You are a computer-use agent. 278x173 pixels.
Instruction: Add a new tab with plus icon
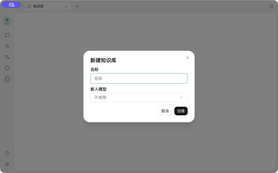click(x=77, y=6)
